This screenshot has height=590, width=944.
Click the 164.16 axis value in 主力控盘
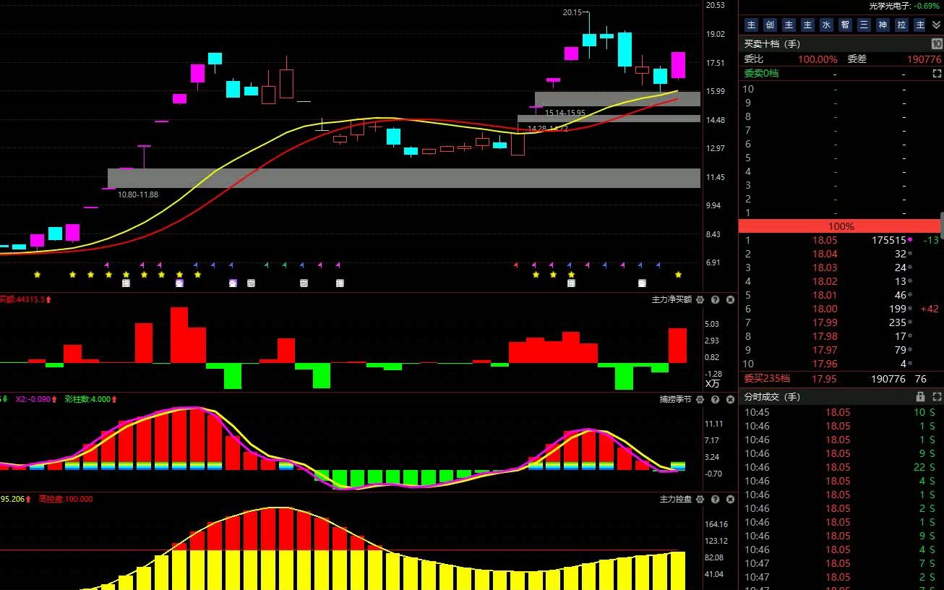click(716, 524)
